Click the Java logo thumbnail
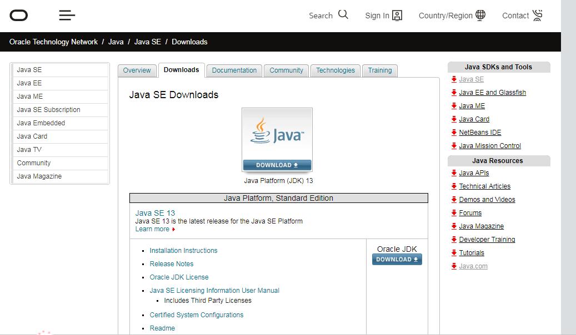The width and height of the screenshot is (576, 335). (277, 133)
